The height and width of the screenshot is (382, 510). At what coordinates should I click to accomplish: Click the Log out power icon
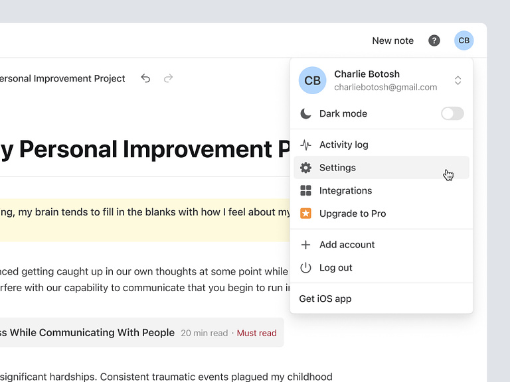click(x=305, y=268)
